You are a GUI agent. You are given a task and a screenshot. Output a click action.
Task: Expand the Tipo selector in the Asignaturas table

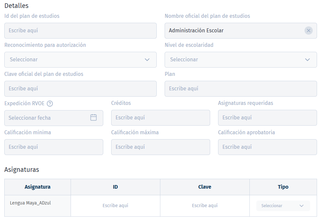pos(283,205)
